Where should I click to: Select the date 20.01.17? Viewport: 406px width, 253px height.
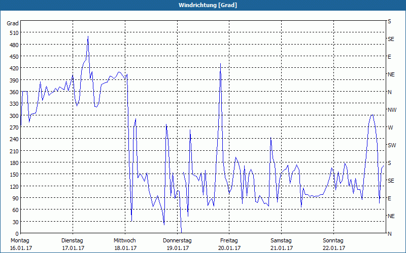point(229,248)
